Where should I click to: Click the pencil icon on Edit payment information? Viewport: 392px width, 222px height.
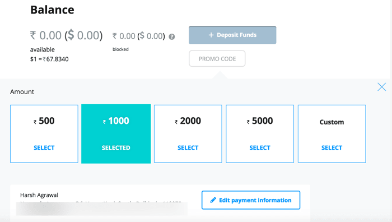213,200
